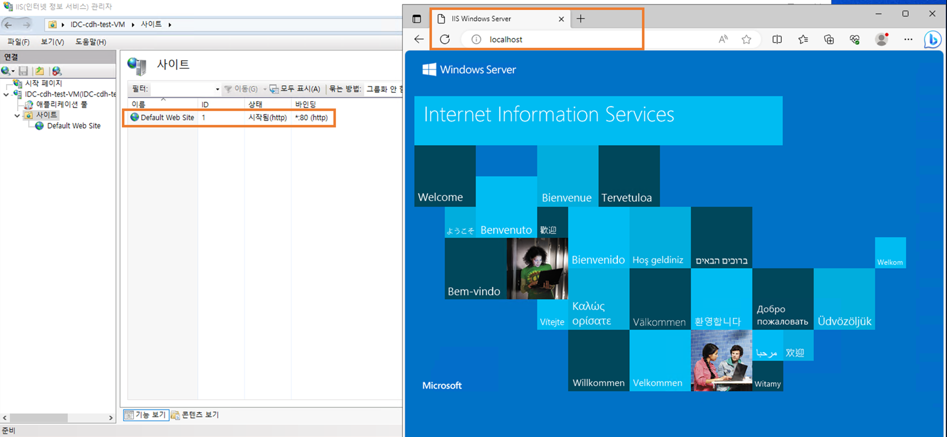This screenshot has width=947, height=437.
Task: Click the *:80 (http) binding cell
Action: click(311, 118)
